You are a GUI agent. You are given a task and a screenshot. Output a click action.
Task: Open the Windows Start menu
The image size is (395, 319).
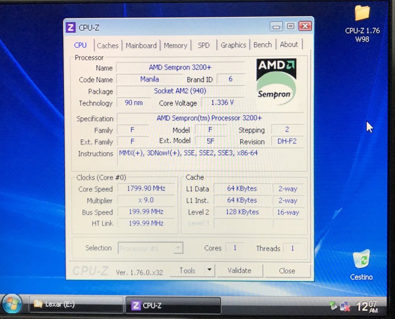click(12, 304)
